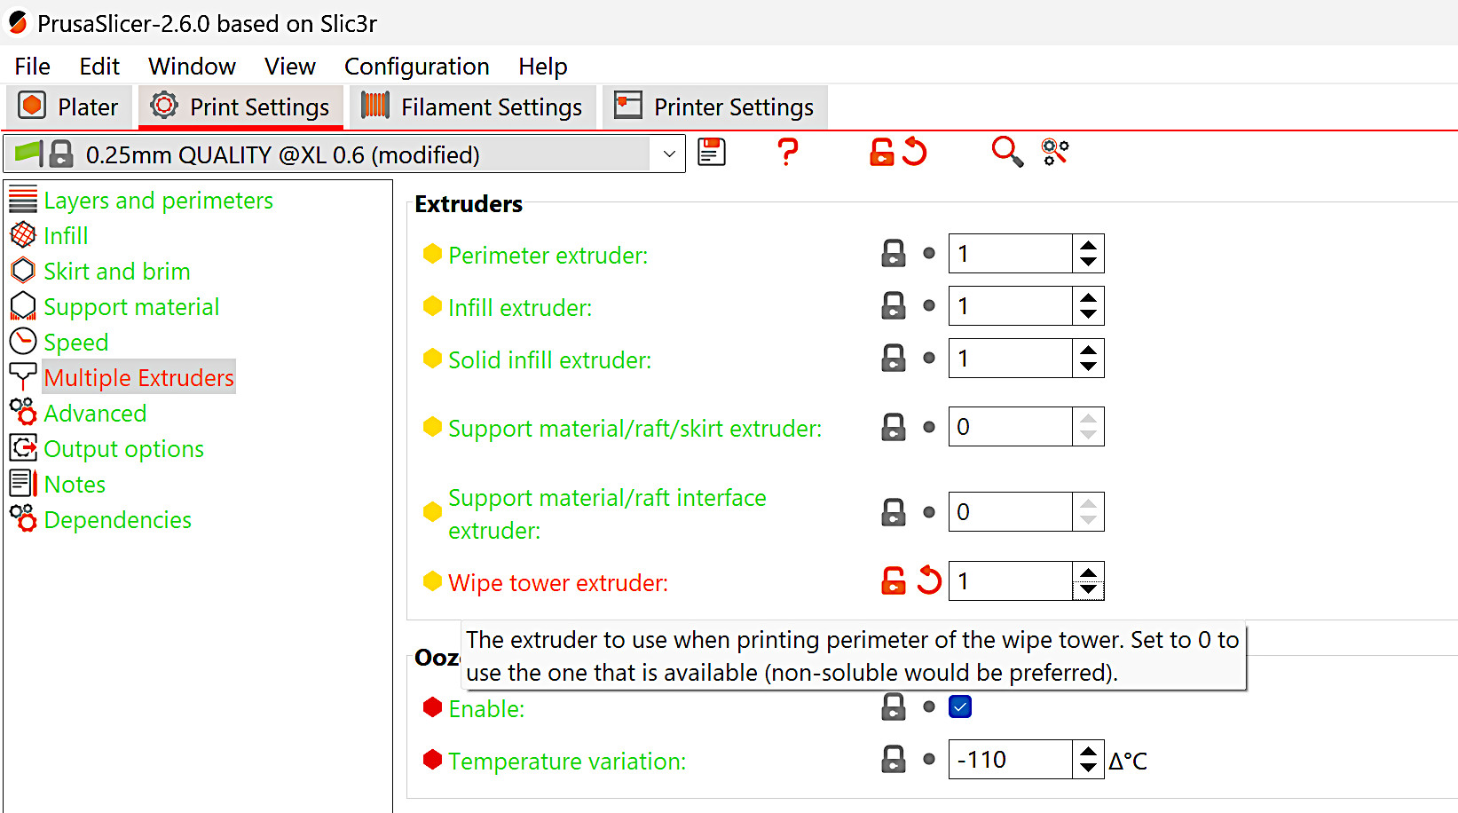Open the Output options page
Viewport: 1458px width, 813px height.
pos(123,449)
